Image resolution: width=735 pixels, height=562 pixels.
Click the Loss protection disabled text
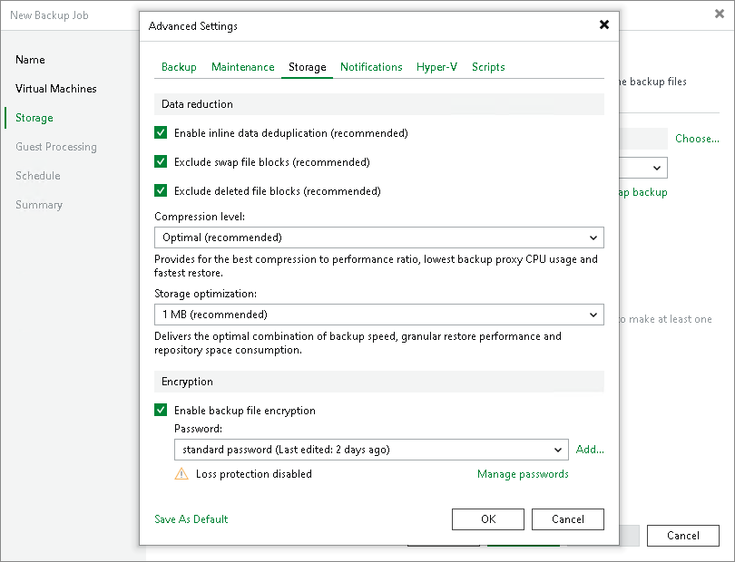253,474
